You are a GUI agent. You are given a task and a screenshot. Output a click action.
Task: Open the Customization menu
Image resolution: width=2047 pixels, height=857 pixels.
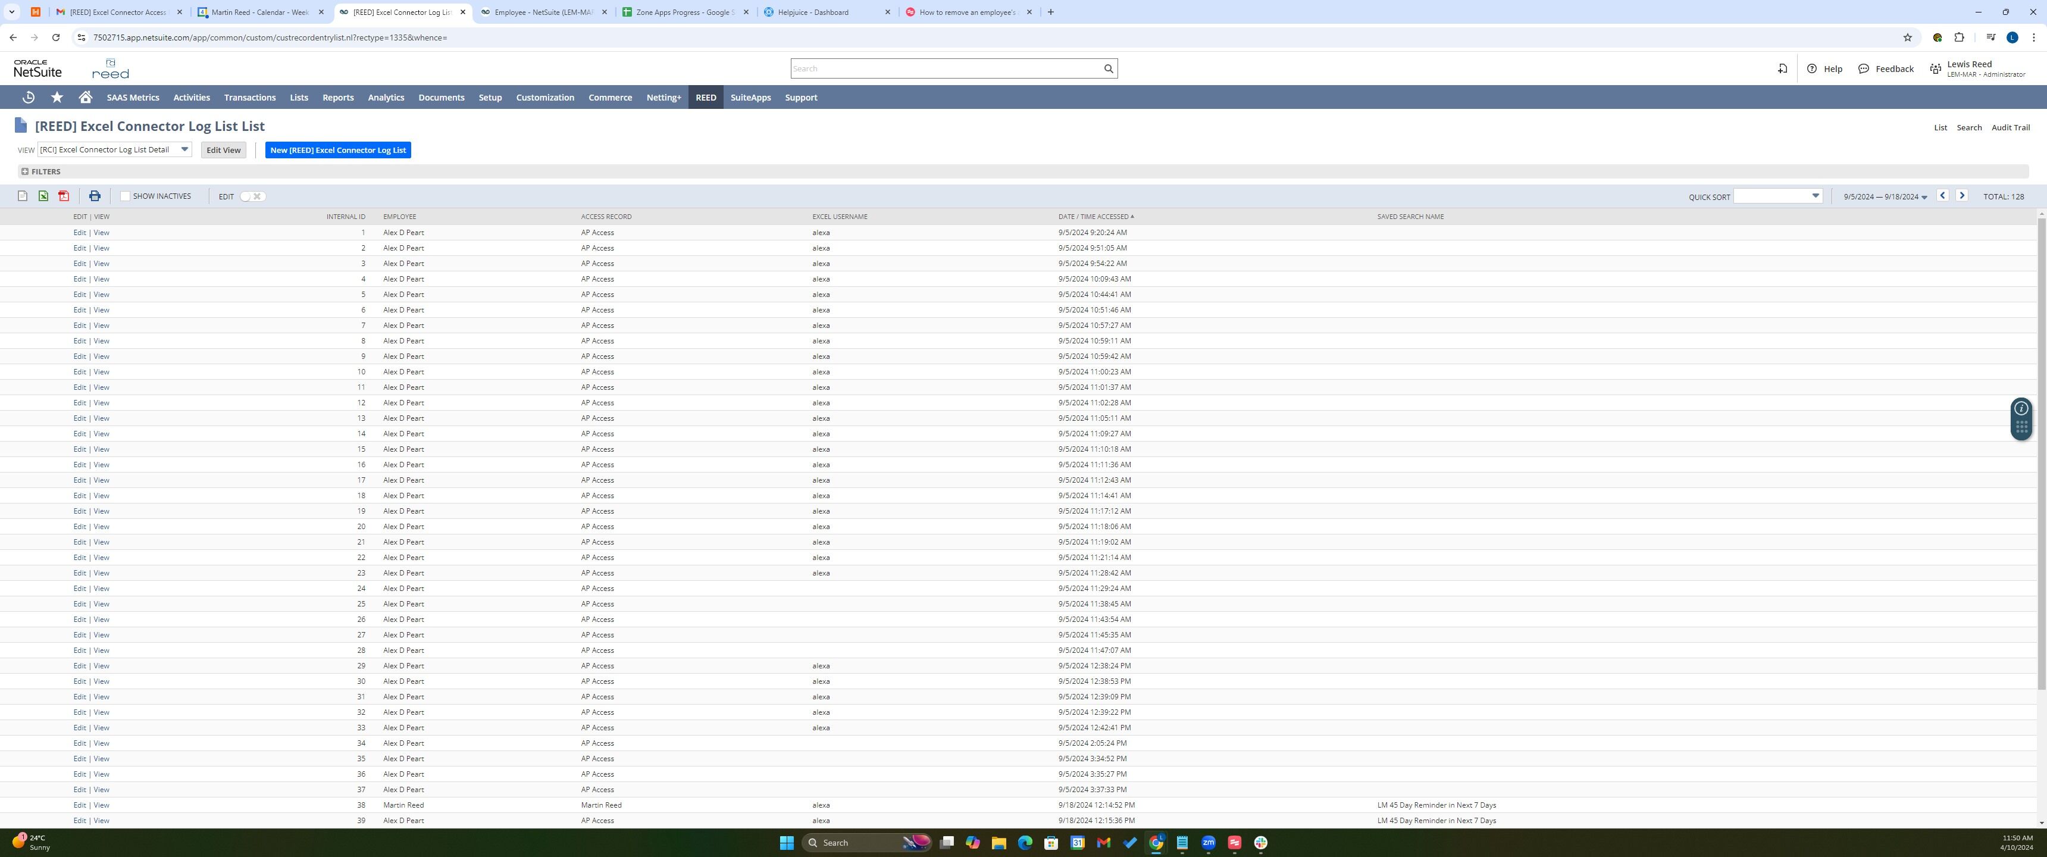pyautogui.click(x=544, y=98)
